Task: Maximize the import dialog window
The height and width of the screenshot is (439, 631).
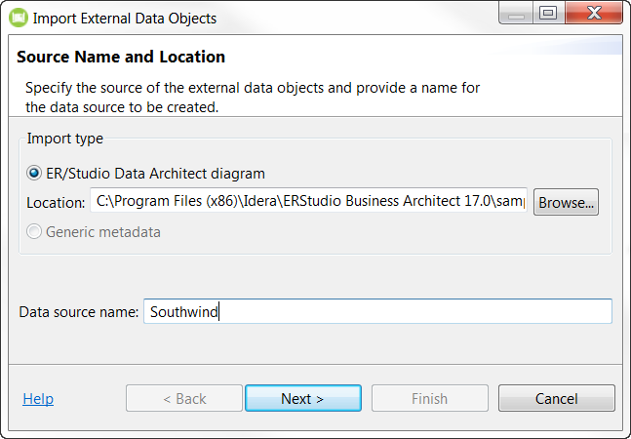Action: tap(548, 14)
